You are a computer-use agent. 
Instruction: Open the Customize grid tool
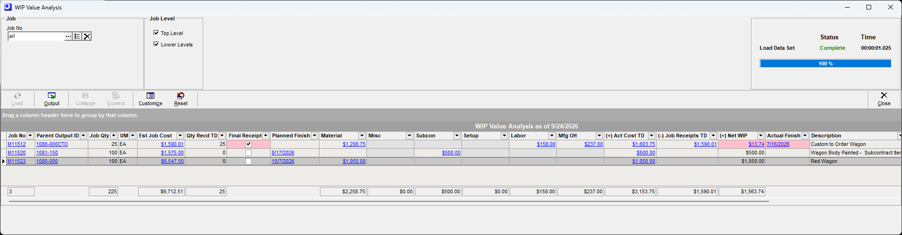[150, 99]
